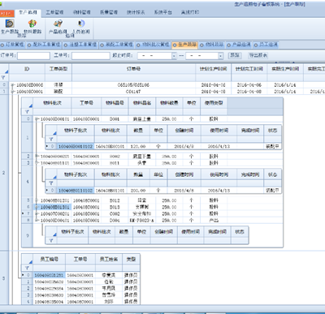Screen dimensions: 325x314
Task: Click filter funnel in the 员工编号 grid
Action: (x=27, y=268)
